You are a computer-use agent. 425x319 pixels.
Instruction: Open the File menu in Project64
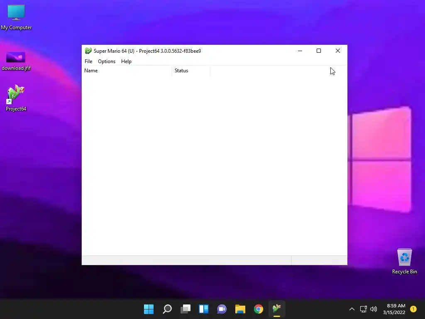pyautogui.click(x=88, y=61)
